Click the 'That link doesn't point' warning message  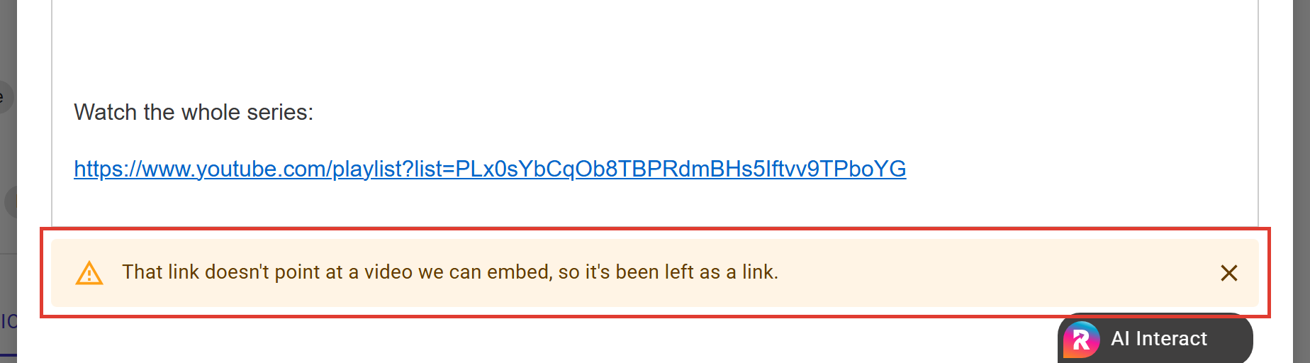pyautogui.click(x=450, y=272)
